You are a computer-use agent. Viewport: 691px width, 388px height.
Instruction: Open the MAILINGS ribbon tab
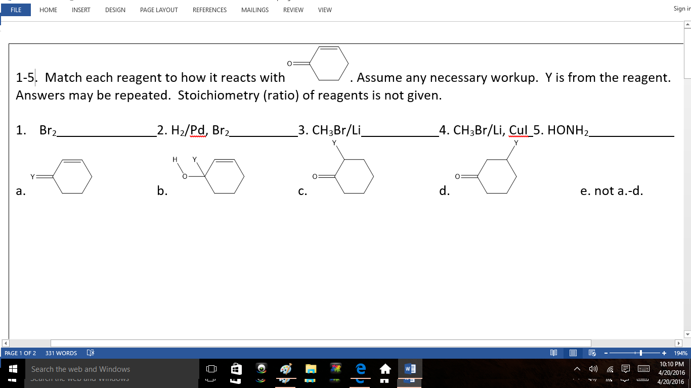[x=254, y=10]
